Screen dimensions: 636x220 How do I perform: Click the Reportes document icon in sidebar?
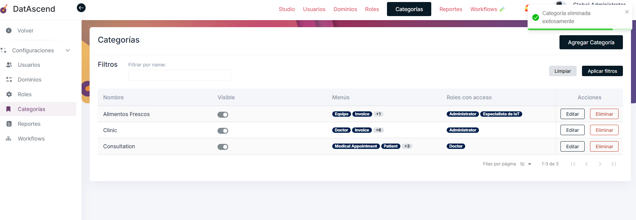9,124
